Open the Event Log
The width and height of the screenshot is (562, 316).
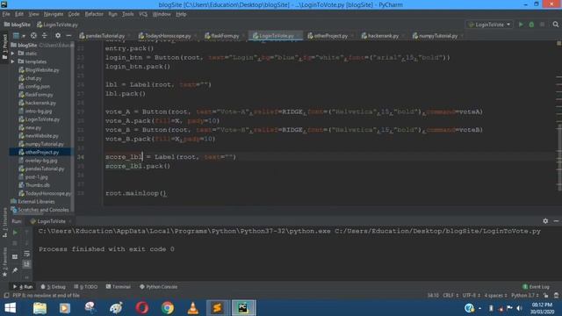tap(537, 287)
